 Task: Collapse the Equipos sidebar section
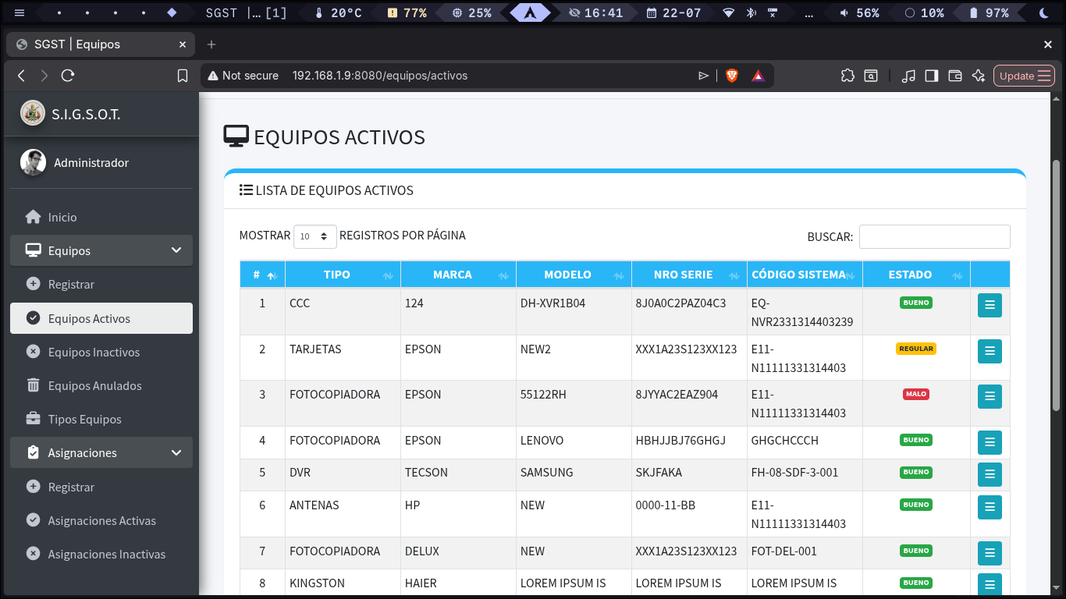(x=101, y=250)
